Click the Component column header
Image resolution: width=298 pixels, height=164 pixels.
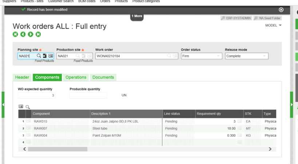pyautogui.click(x=61, y=114)
